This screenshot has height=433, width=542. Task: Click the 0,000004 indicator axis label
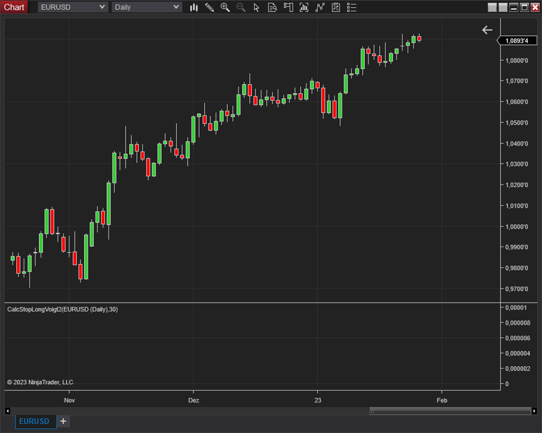(518, 353)
